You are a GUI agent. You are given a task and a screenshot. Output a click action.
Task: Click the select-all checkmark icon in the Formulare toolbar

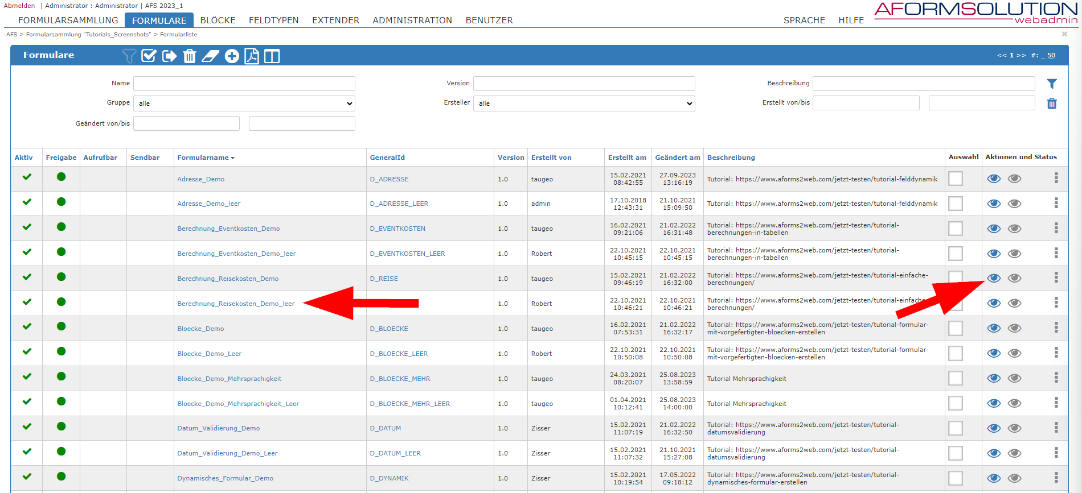149,56
